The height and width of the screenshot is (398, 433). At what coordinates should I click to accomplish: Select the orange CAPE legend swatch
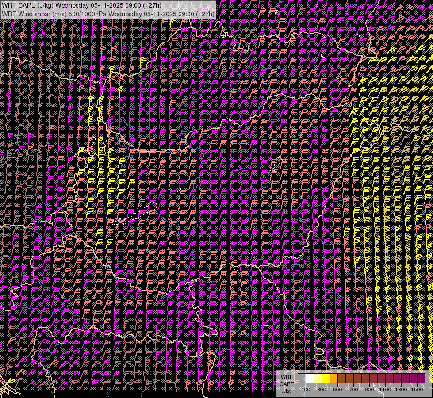334,379
